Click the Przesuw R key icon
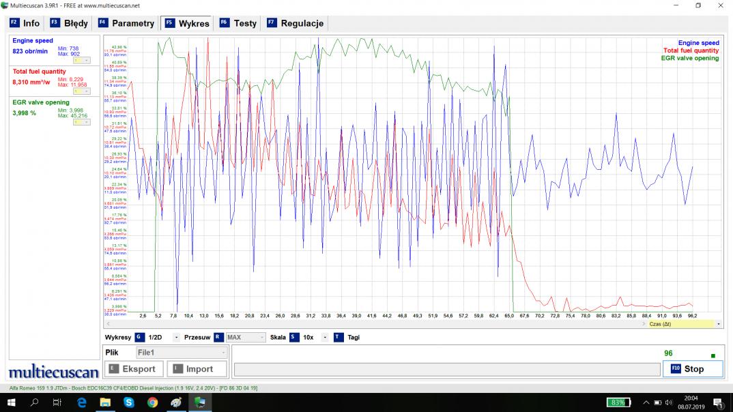 coord(218,337)
